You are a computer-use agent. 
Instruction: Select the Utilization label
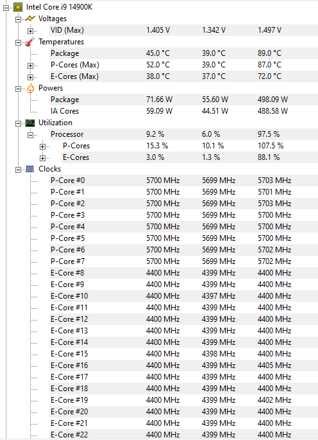pyautogui.click(x=56, y=123)
